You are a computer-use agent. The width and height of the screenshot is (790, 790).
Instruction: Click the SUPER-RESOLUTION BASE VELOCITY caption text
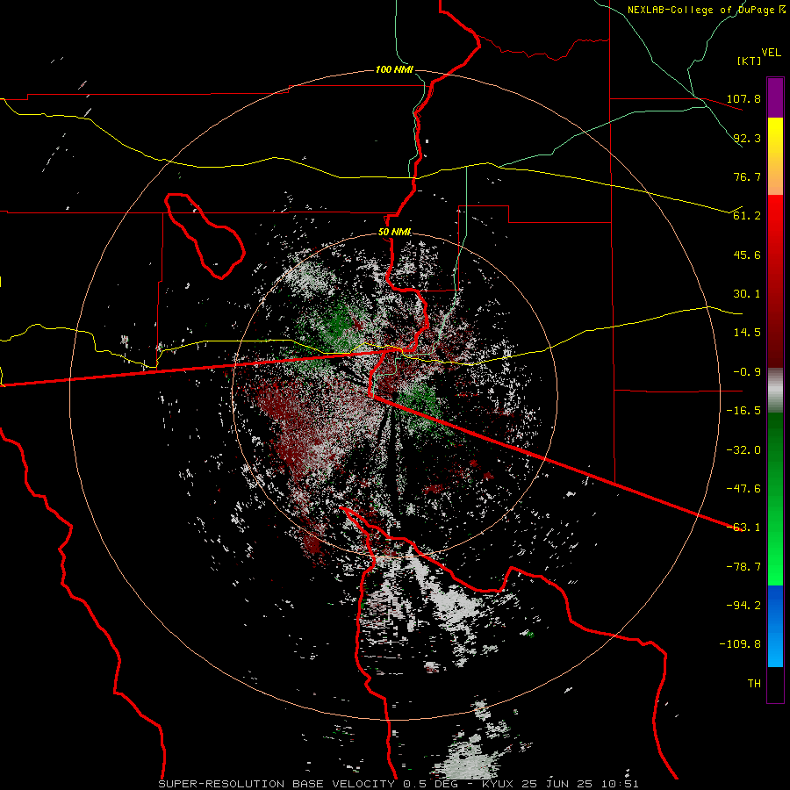(x=278, y=784)
